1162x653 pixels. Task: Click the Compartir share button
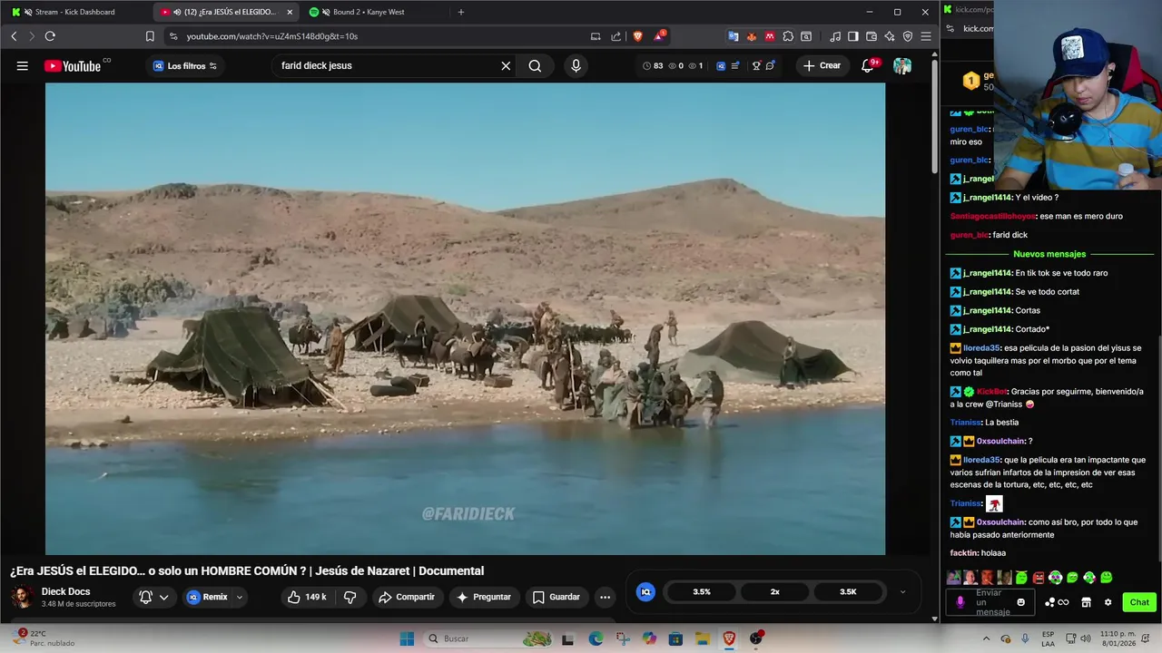(407, 597)
